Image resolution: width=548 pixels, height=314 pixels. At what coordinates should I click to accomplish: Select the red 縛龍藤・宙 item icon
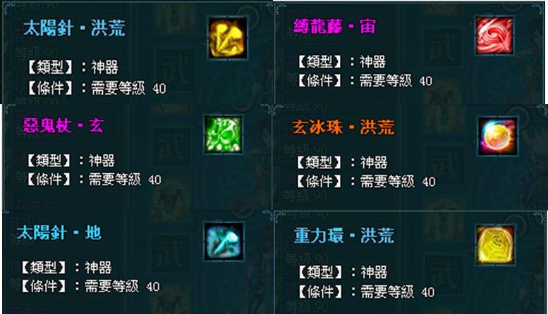494,36
